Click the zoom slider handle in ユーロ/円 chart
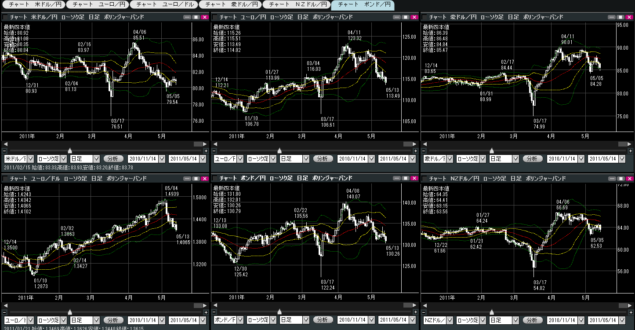The height and width of the screenshot is (330, 635). coord(279,151)
